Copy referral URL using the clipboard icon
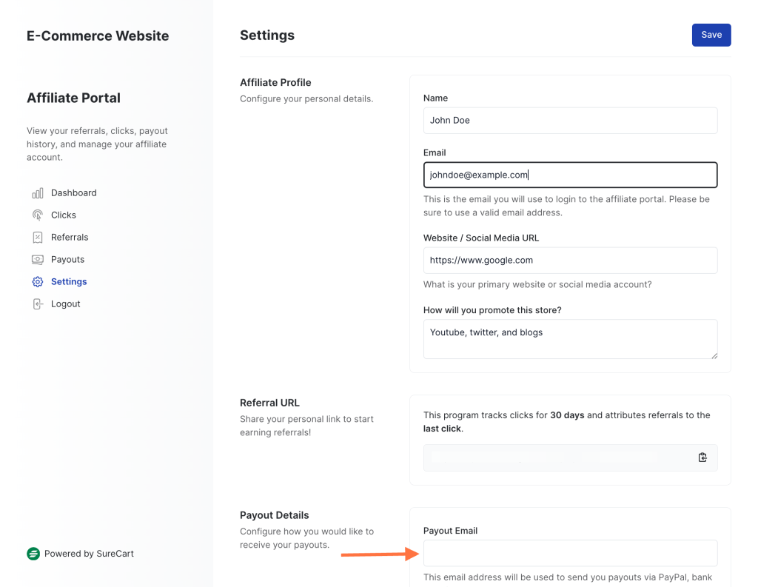Screen dimensions: 758x587 click(x=702, y=457)
